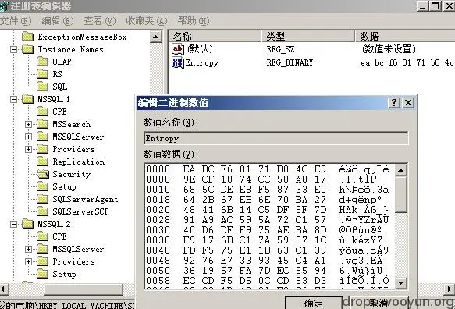Click the MSSearch folder icon

[x=43, y=124]
